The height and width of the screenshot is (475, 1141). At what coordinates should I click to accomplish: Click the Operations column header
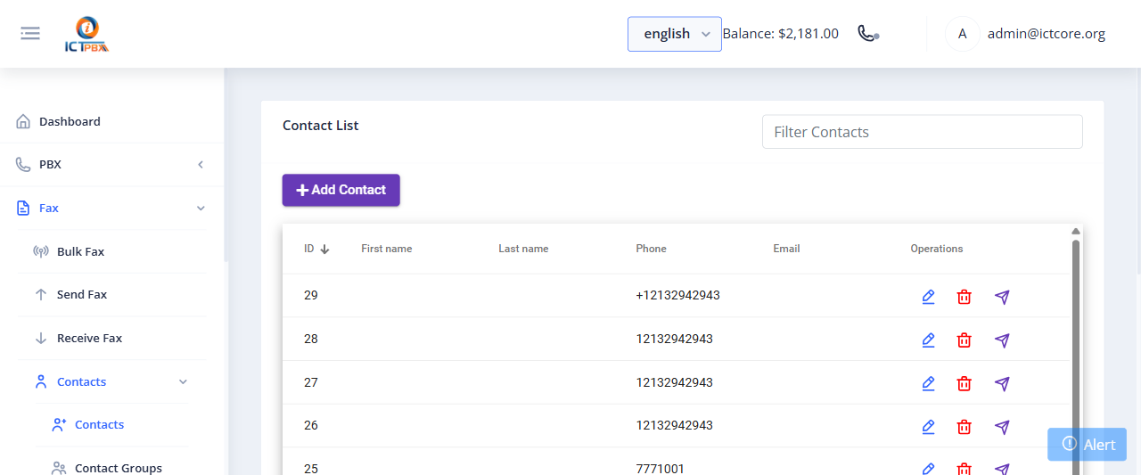coord(937,249)
